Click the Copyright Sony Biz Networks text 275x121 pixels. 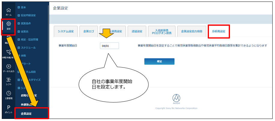(x=176, y=108)
